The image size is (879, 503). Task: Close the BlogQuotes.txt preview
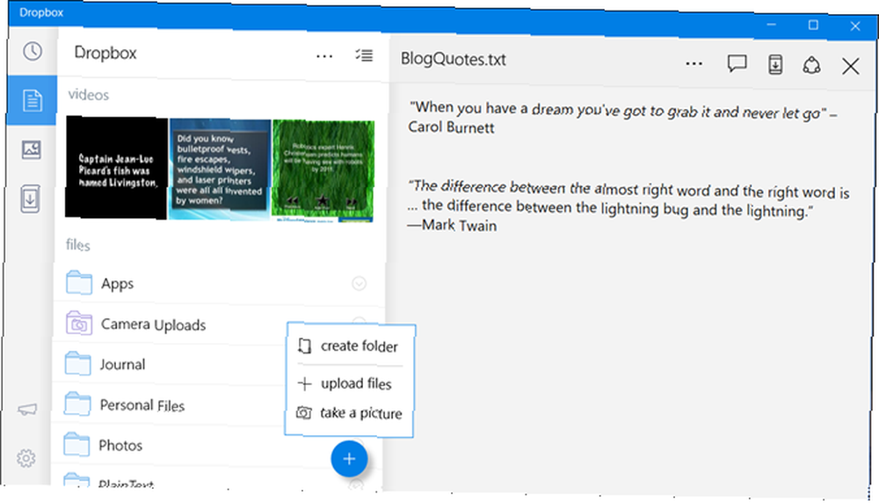[850, 66]
